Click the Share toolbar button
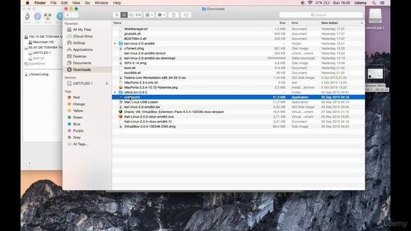 (173, 15)
